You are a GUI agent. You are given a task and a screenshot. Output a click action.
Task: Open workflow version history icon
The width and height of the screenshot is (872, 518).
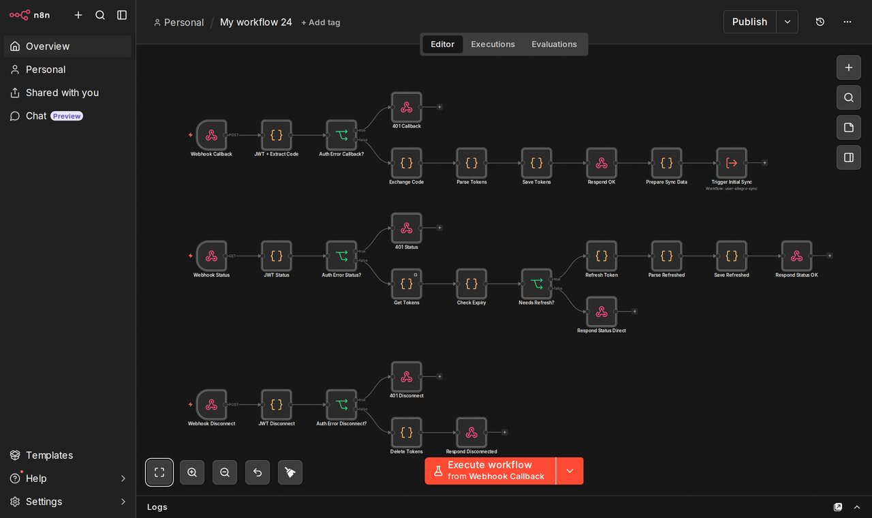pos(820,22)
